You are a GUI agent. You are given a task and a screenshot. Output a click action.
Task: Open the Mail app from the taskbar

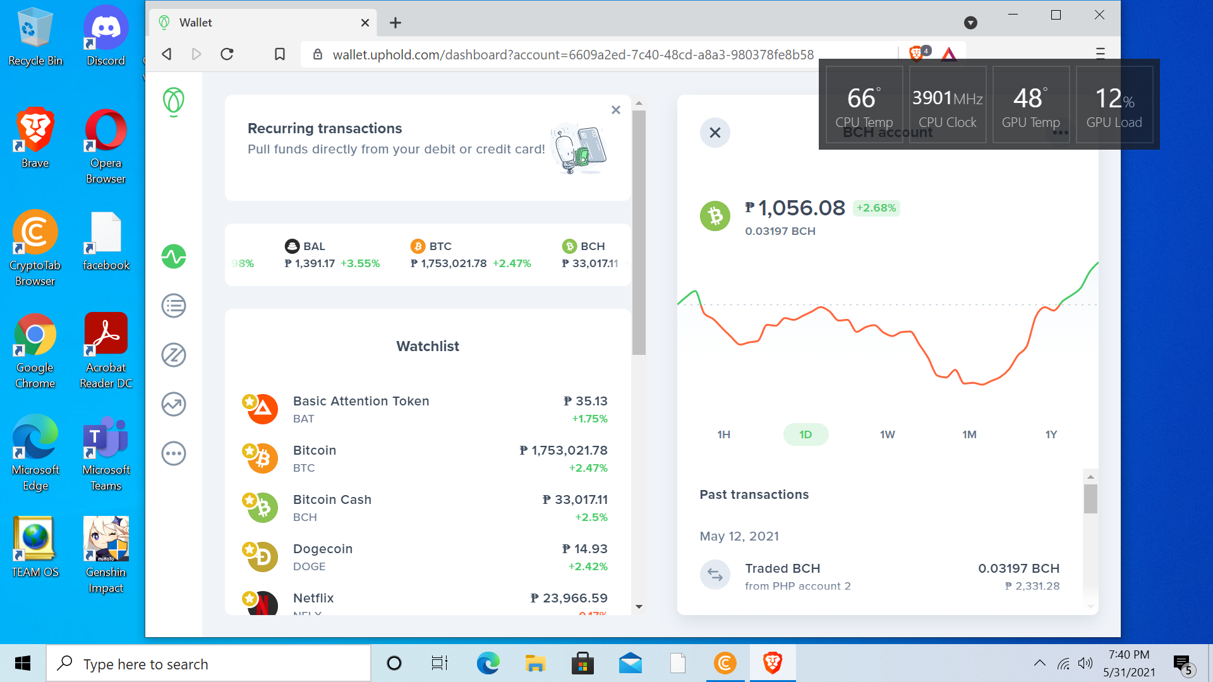click(631, 664)
